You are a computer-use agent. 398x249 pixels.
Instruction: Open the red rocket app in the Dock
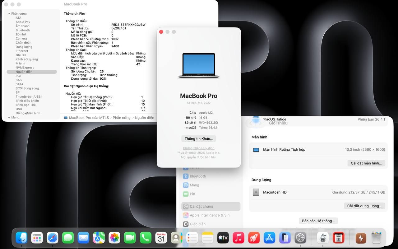click(x=254, y=238)
